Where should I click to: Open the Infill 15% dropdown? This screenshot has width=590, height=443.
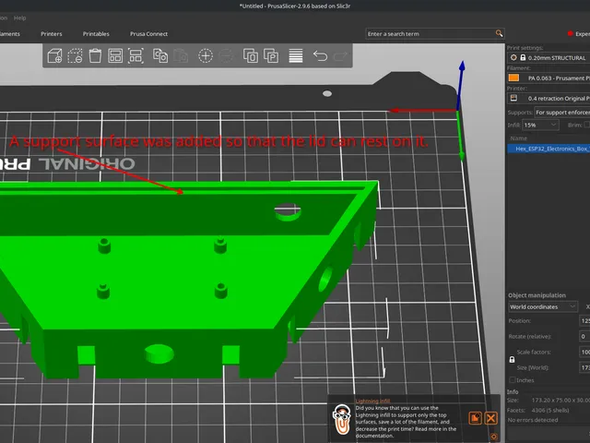click(541, 125)
